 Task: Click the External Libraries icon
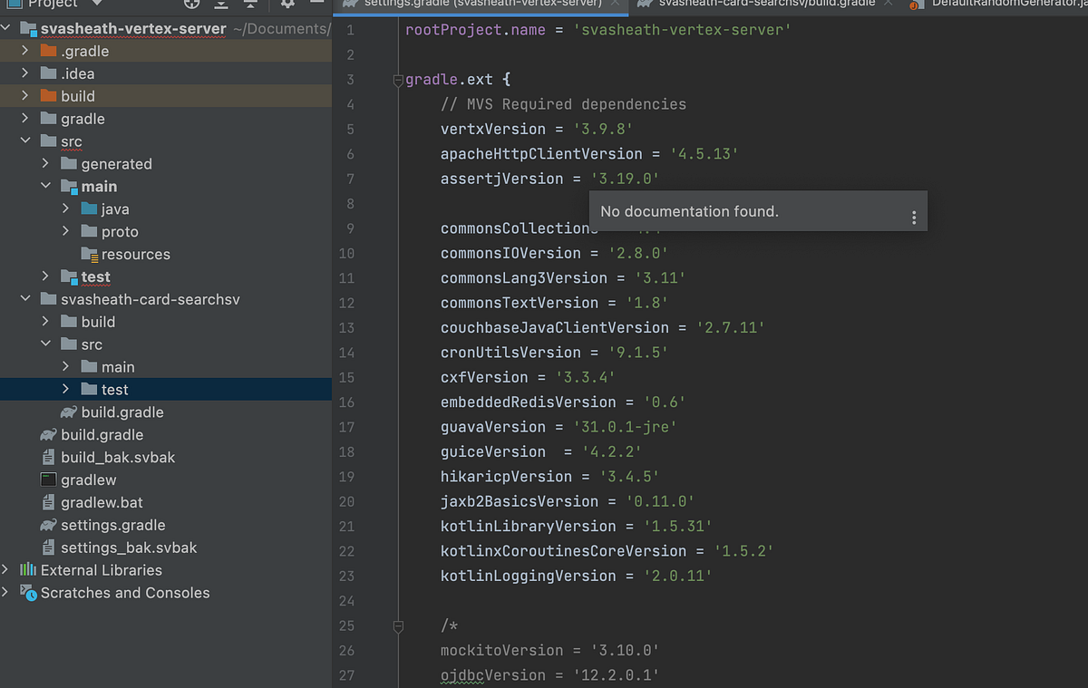27,570
